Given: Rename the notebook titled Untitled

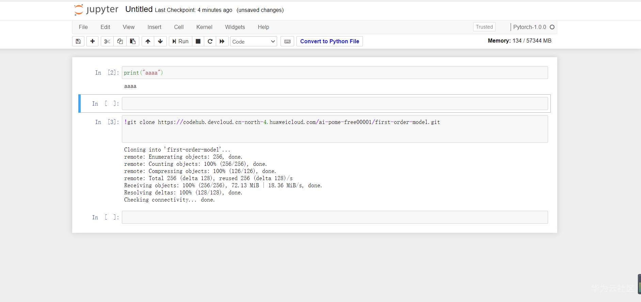Looking at the screenshot, I should 139,10.
